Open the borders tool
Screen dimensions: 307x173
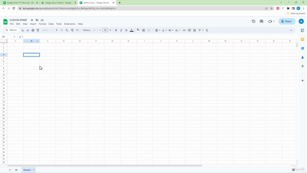tap(143, 30)
